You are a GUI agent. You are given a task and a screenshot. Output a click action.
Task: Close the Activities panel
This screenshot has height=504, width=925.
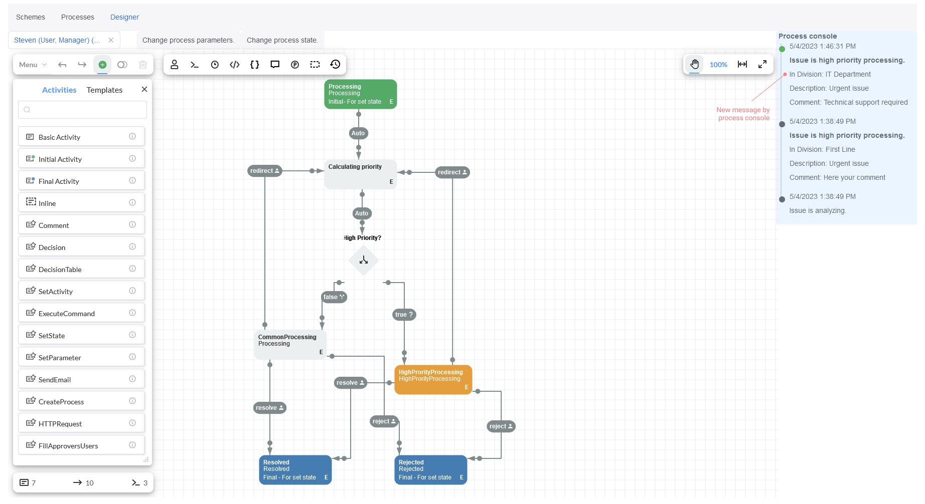[144, 89]
